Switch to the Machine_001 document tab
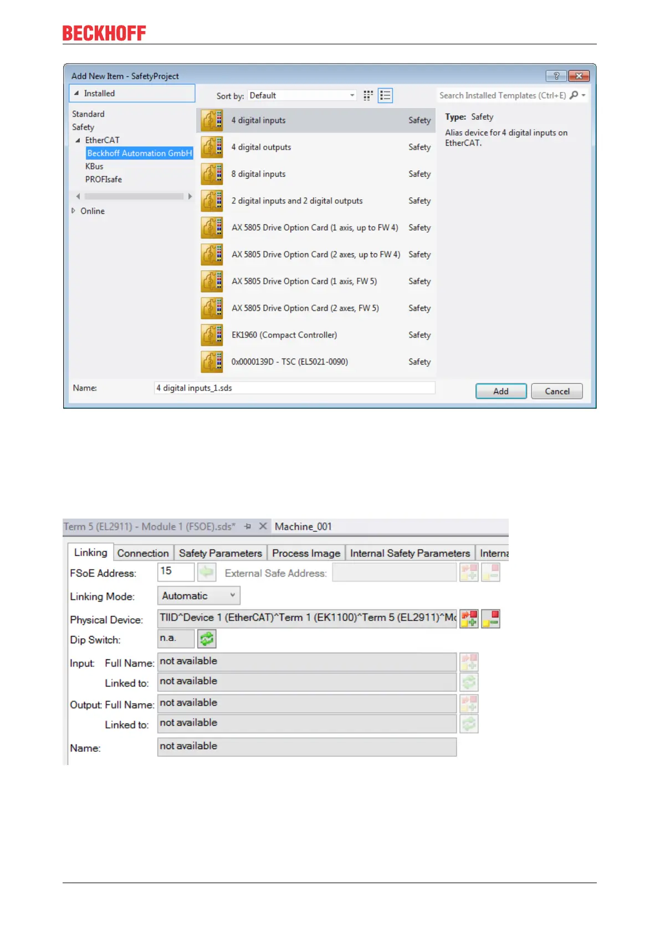This screenshot has width=660, height=933. coord(303,526)
